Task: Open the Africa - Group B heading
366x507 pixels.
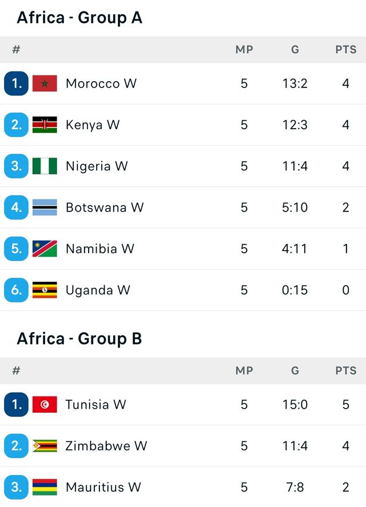Action: (79, 339)
